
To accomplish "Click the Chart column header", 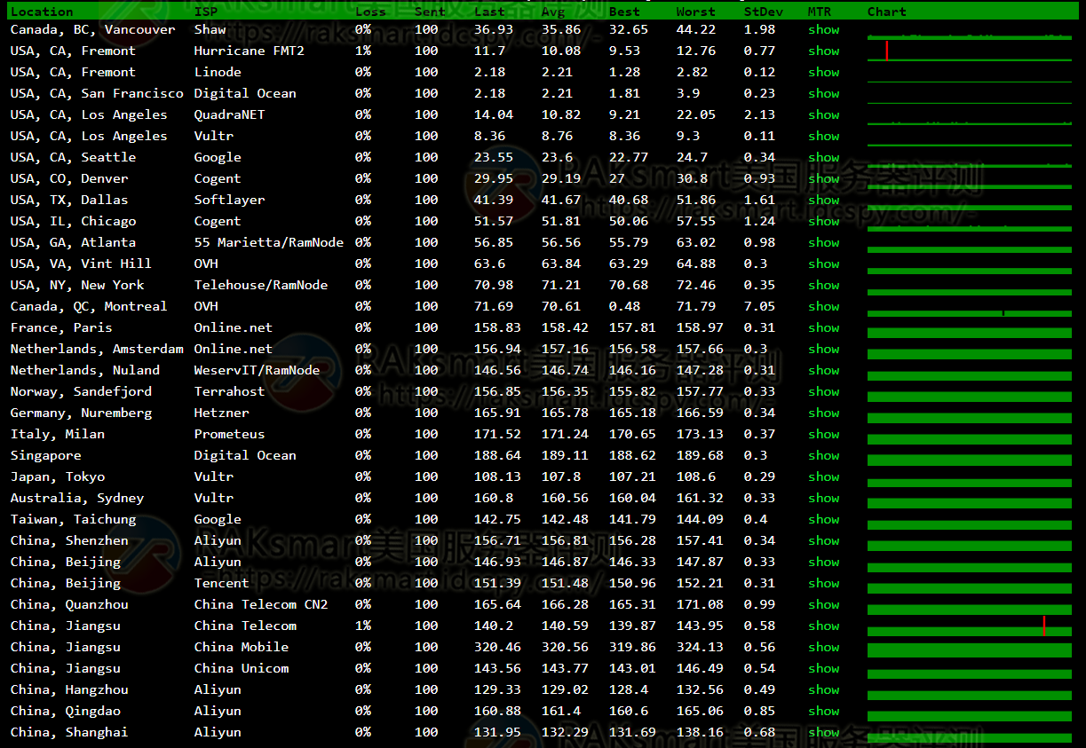I will coord(887,12).
